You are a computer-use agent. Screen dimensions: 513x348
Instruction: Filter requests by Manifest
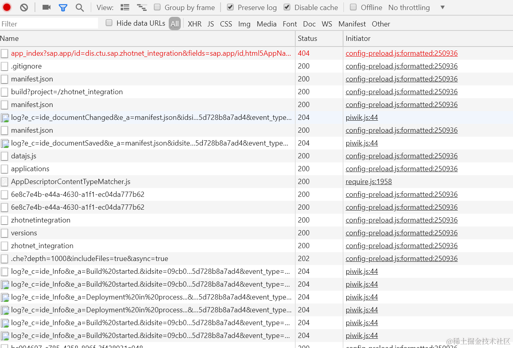click(x=352, y=24)
